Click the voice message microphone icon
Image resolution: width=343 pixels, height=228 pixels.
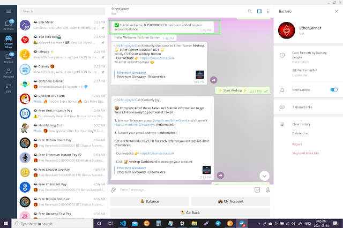[x=267, y=190]
